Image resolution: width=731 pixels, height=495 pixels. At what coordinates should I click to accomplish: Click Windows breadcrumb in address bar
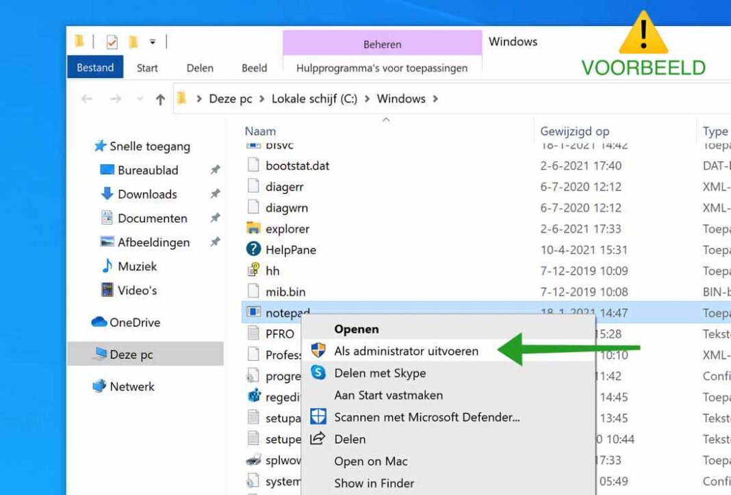401,99
